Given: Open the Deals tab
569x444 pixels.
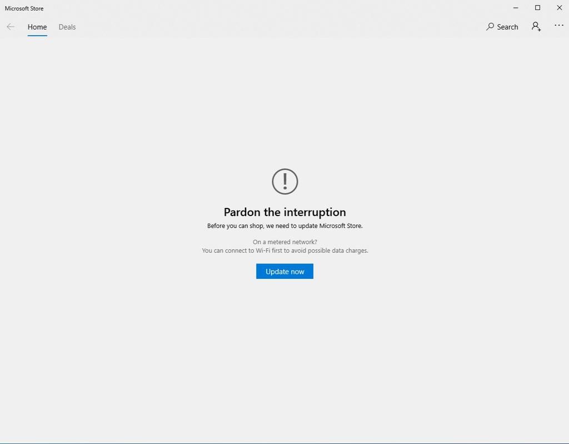Looking at the screenshot, I should tap(67, 27).
